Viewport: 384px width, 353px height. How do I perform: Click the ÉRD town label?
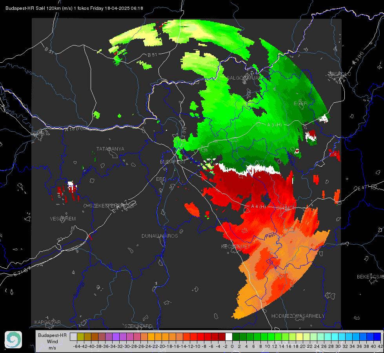tap(161, 179)
